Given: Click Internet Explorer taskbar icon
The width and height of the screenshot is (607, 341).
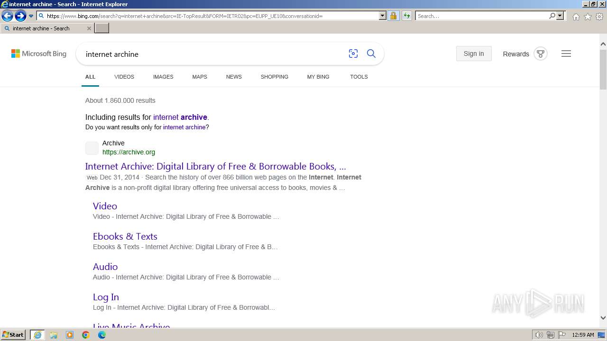Looking at the screenshot, I should click(37, 335).
